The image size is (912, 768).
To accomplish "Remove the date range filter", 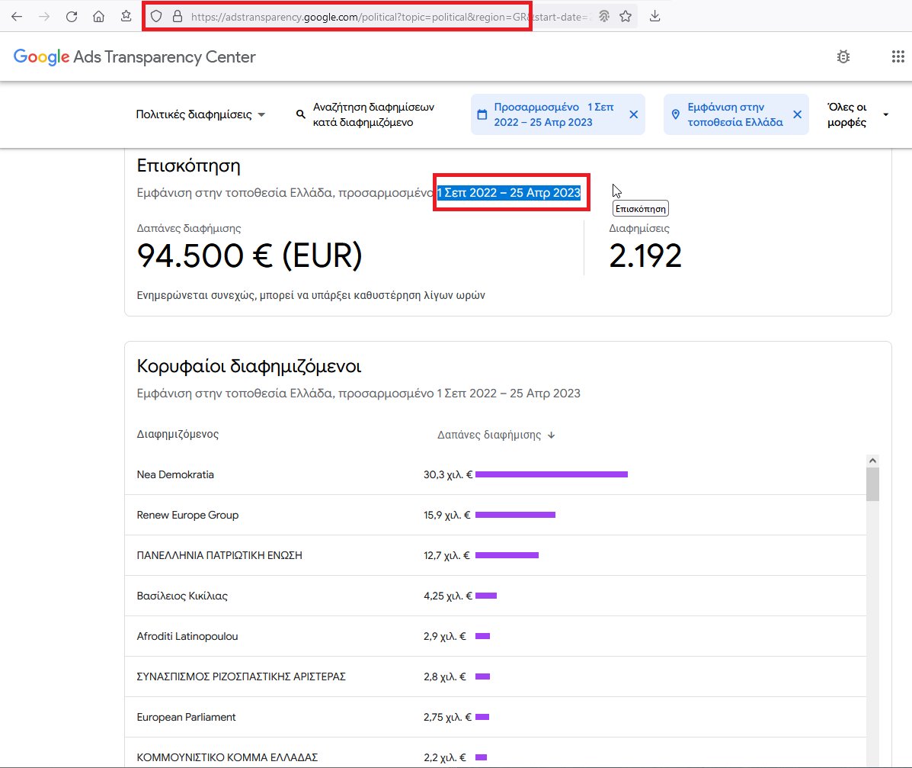I will point(633,114).
